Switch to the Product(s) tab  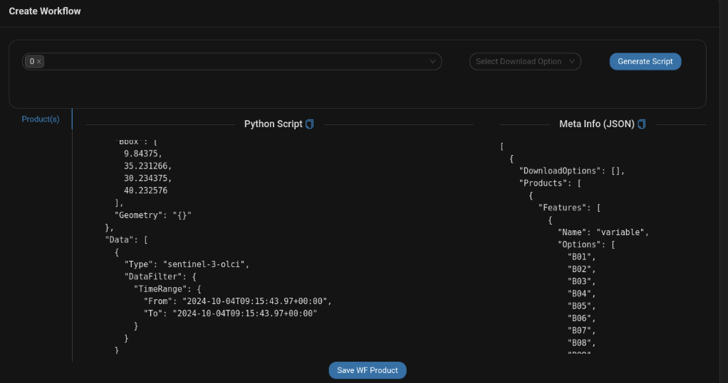point(41,119)
